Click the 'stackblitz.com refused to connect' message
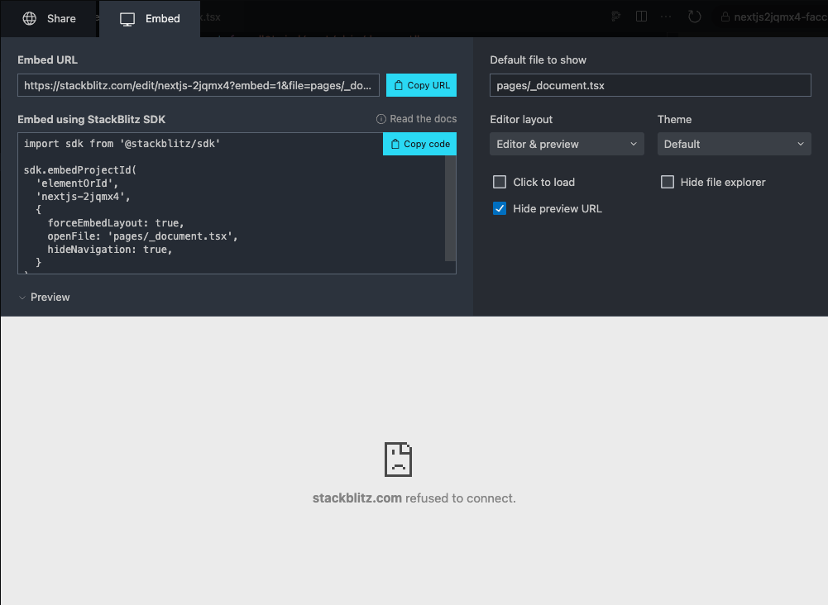 click(414, 498)
